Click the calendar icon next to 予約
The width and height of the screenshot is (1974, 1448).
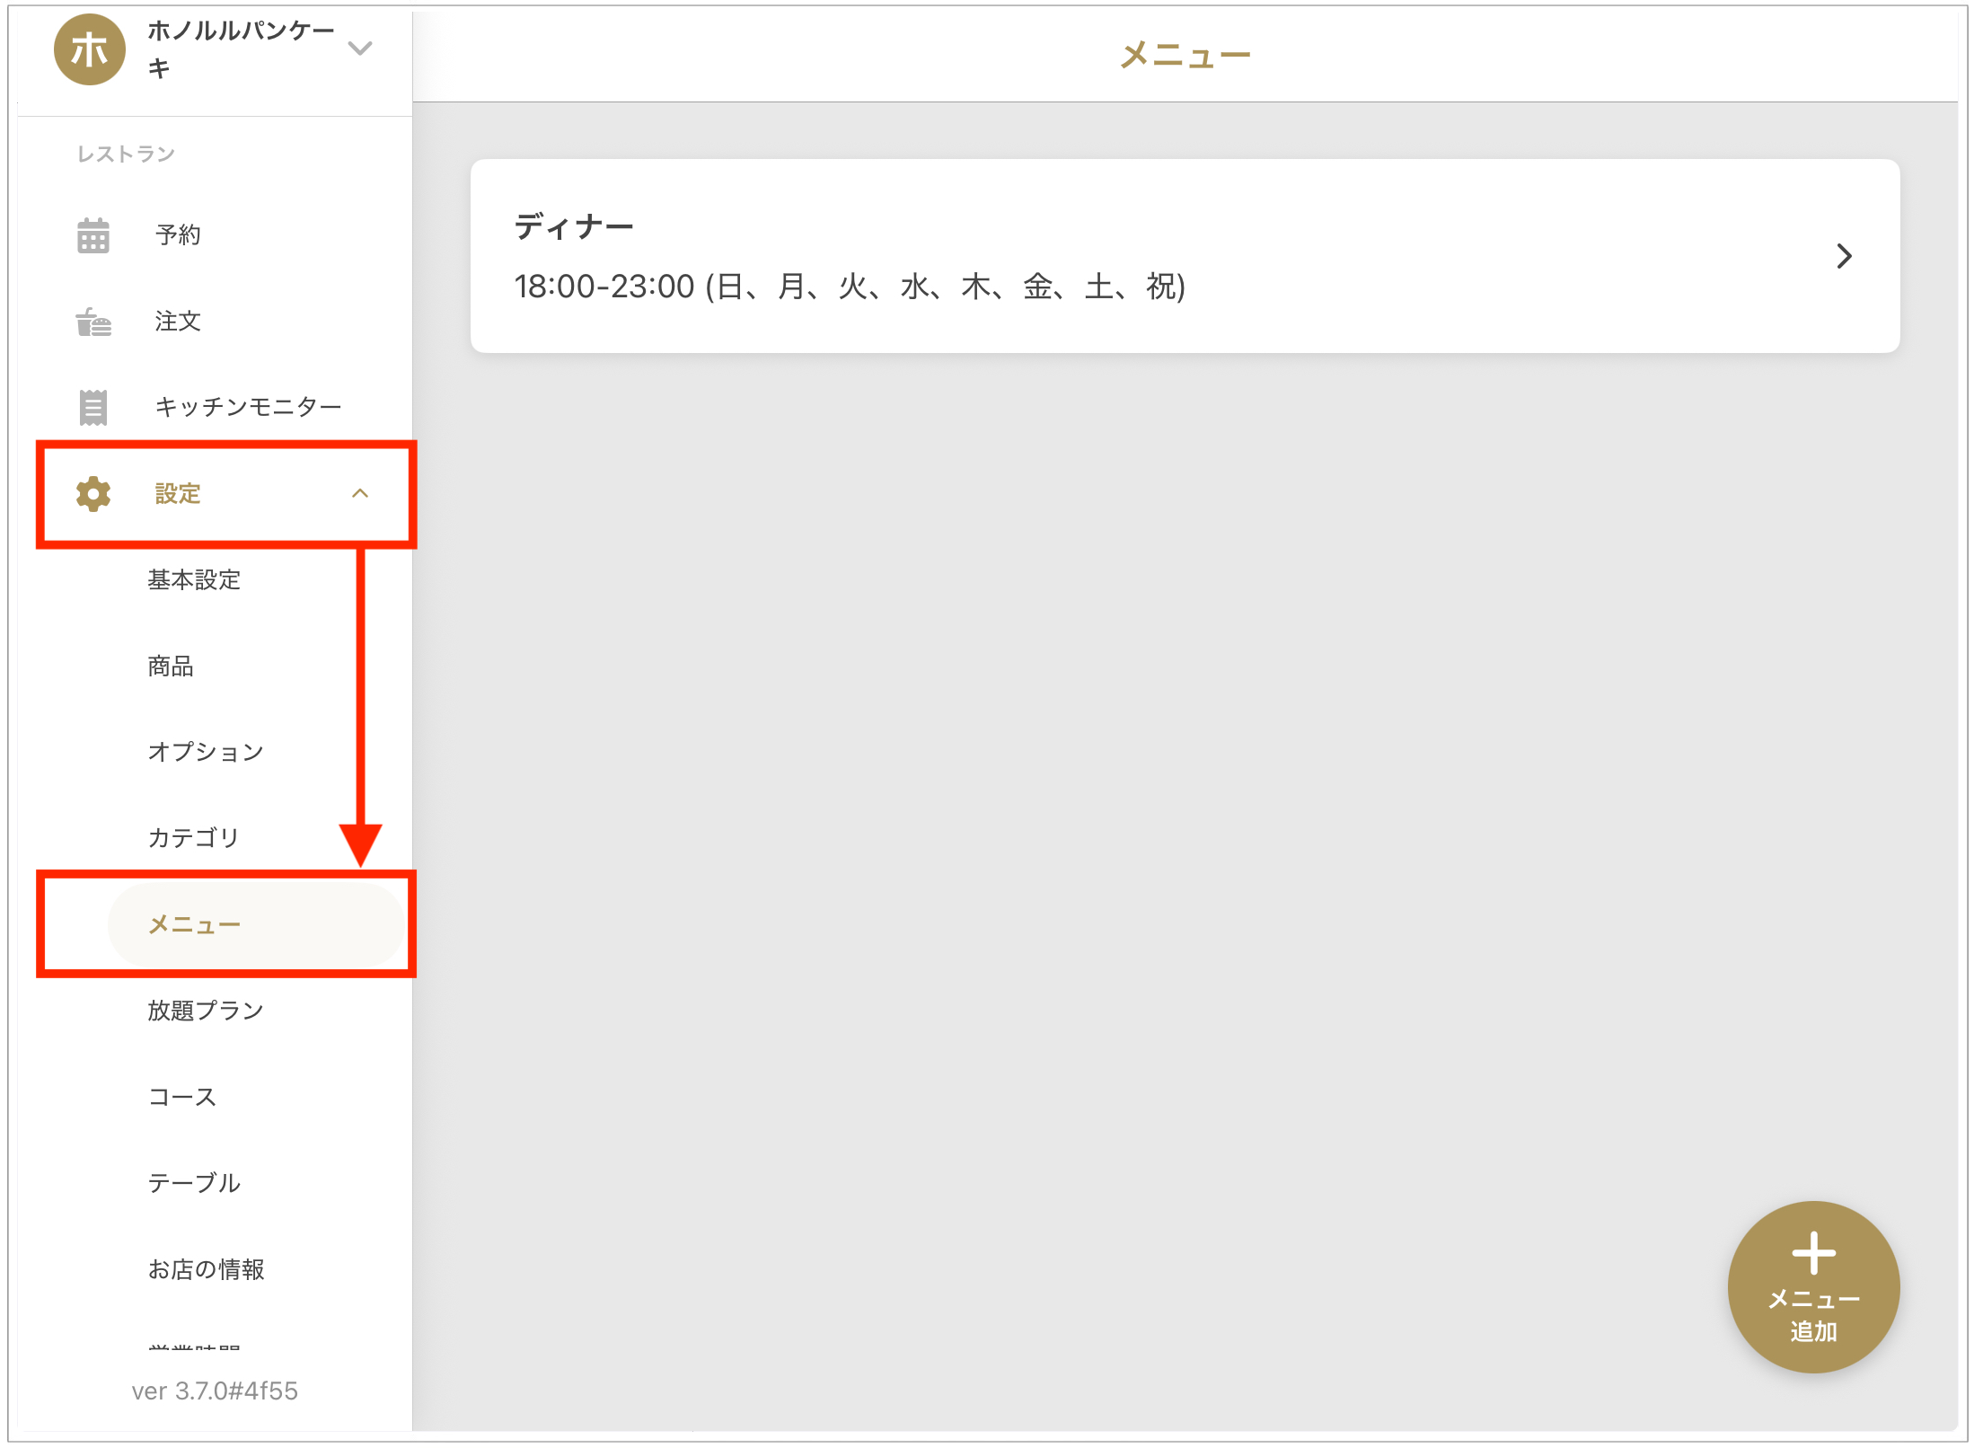click(93, 235)
